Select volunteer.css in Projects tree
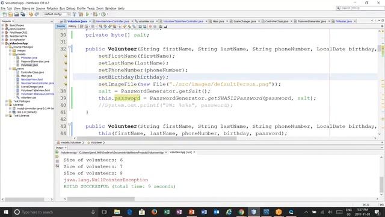This screenshot has height=217, width=385. click(x=28, y=98)
